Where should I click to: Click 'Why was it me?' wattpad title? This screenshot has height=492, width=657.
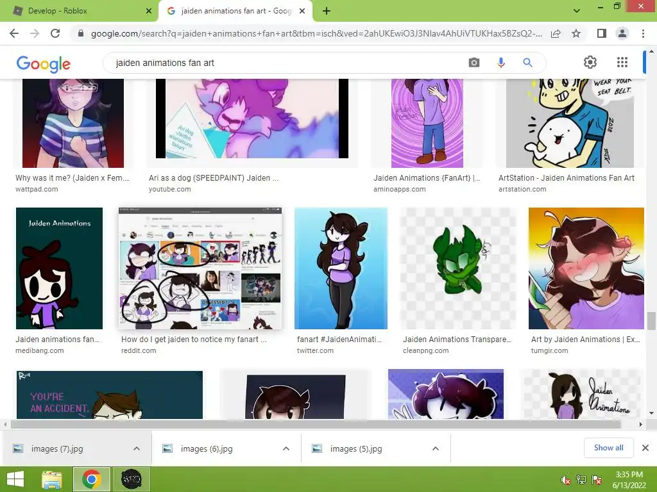click(x=73, y=178)
